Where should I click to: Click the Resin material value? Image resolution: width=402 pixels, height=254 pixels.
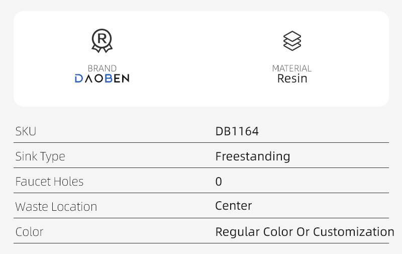pos(292,79)
